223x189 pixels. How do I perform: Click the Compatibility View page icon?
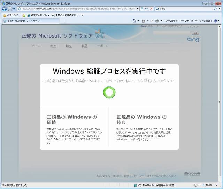(142, 9)
